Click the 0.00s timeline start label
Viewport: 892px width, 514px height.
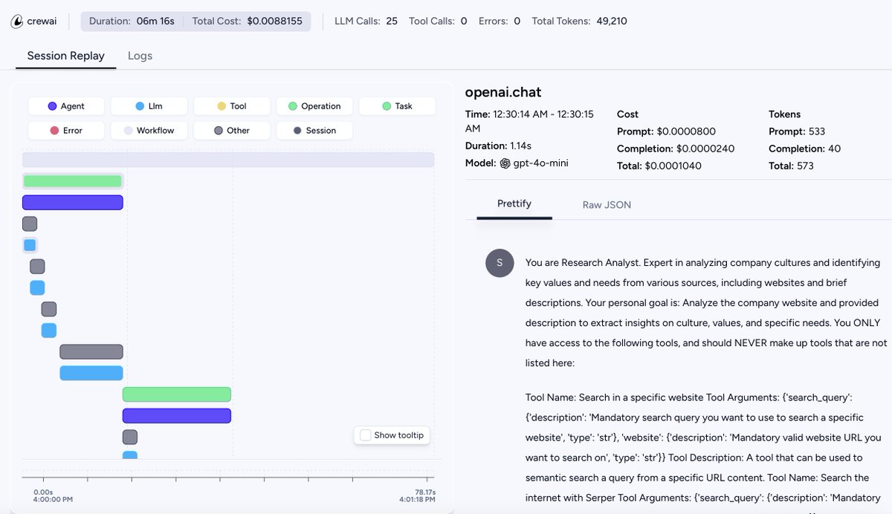tap(43, 492)
